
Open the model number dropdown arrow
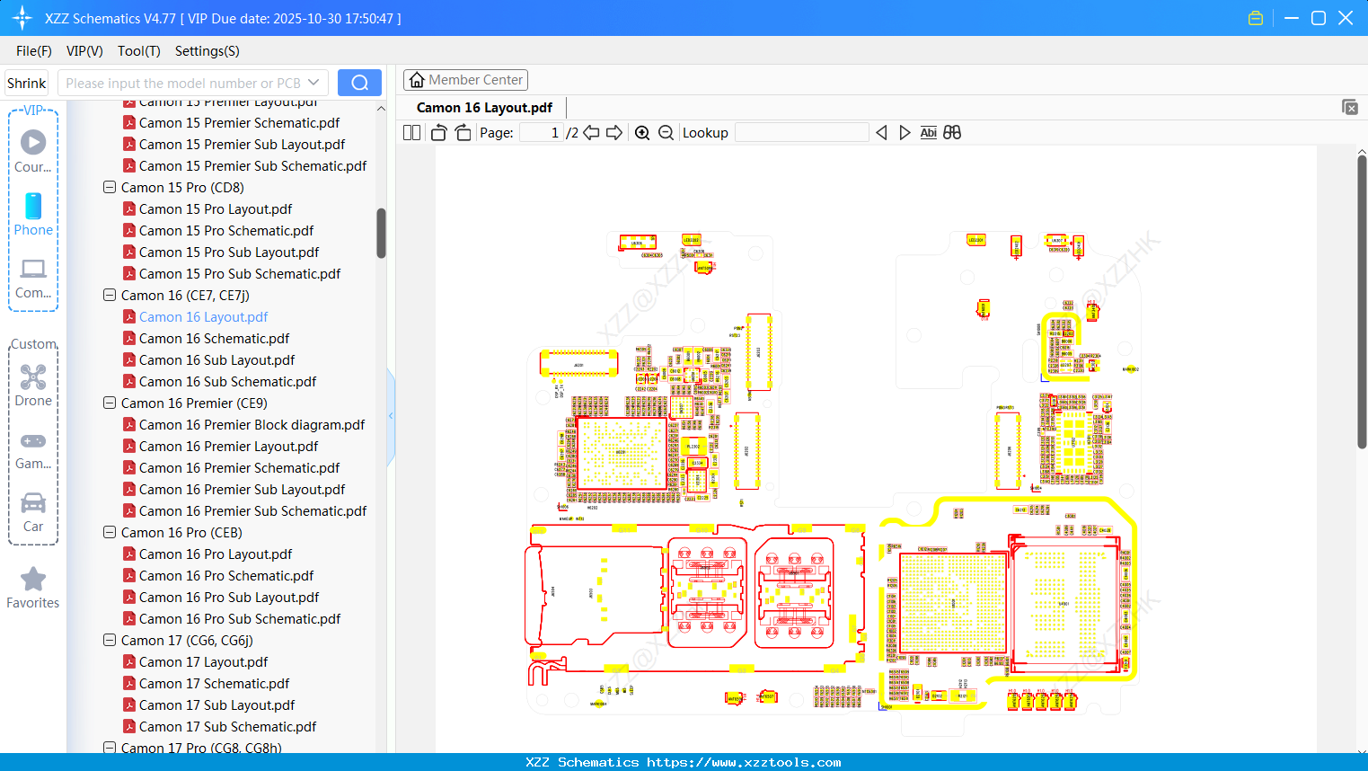click(x=313, y=83)
